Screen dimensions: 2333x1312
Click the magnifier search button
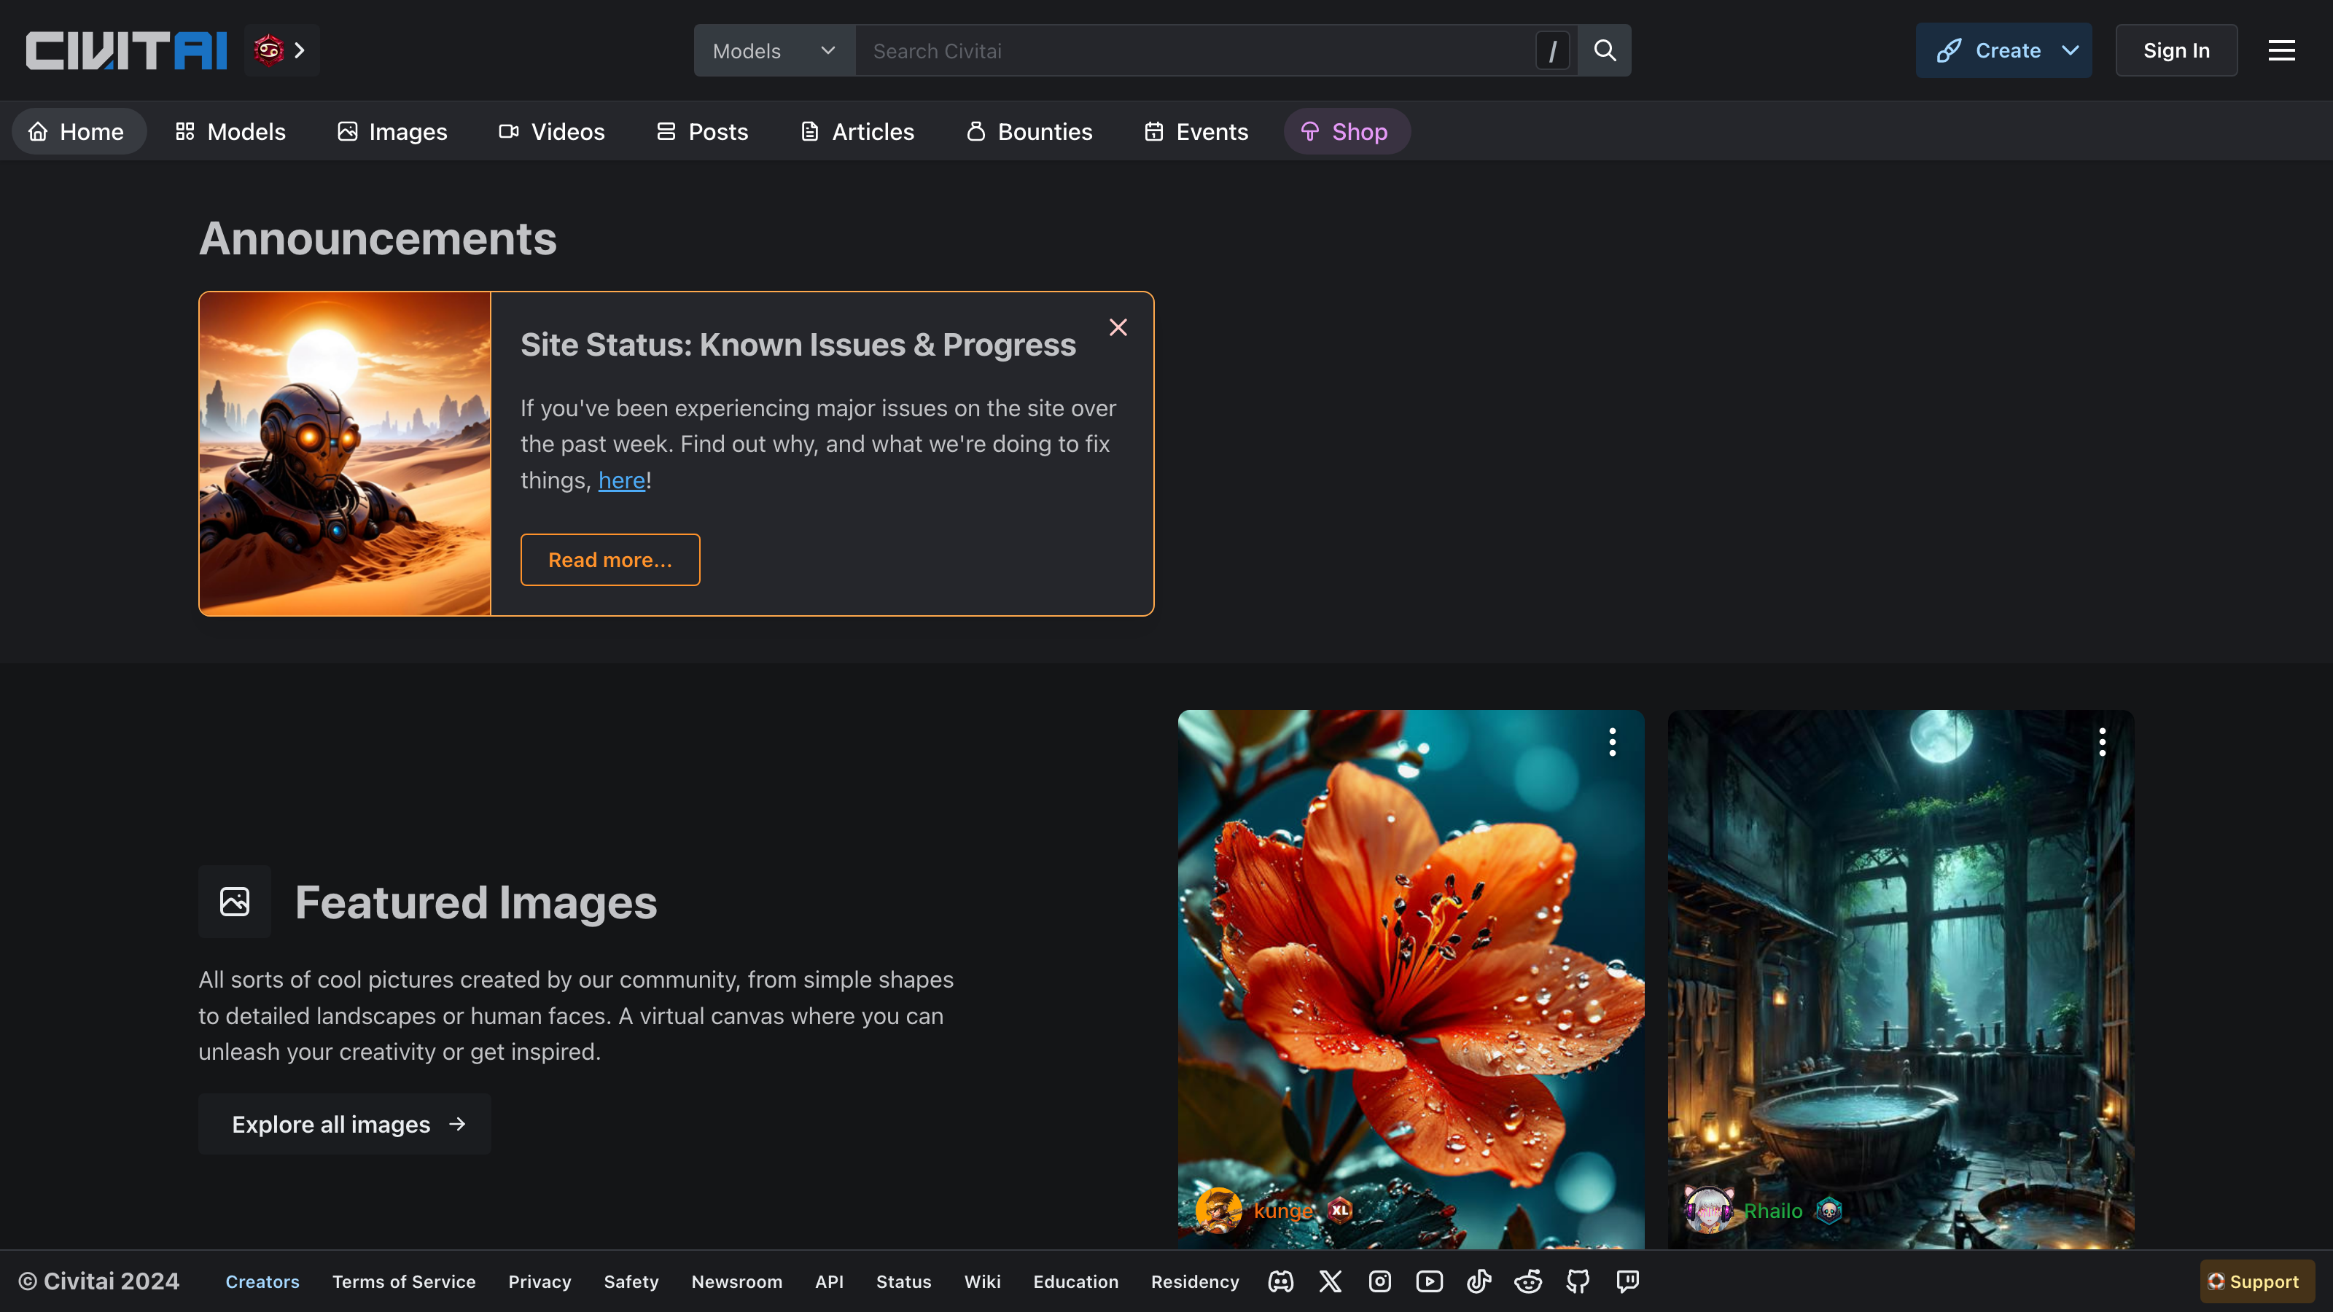tap(1604, 51)
